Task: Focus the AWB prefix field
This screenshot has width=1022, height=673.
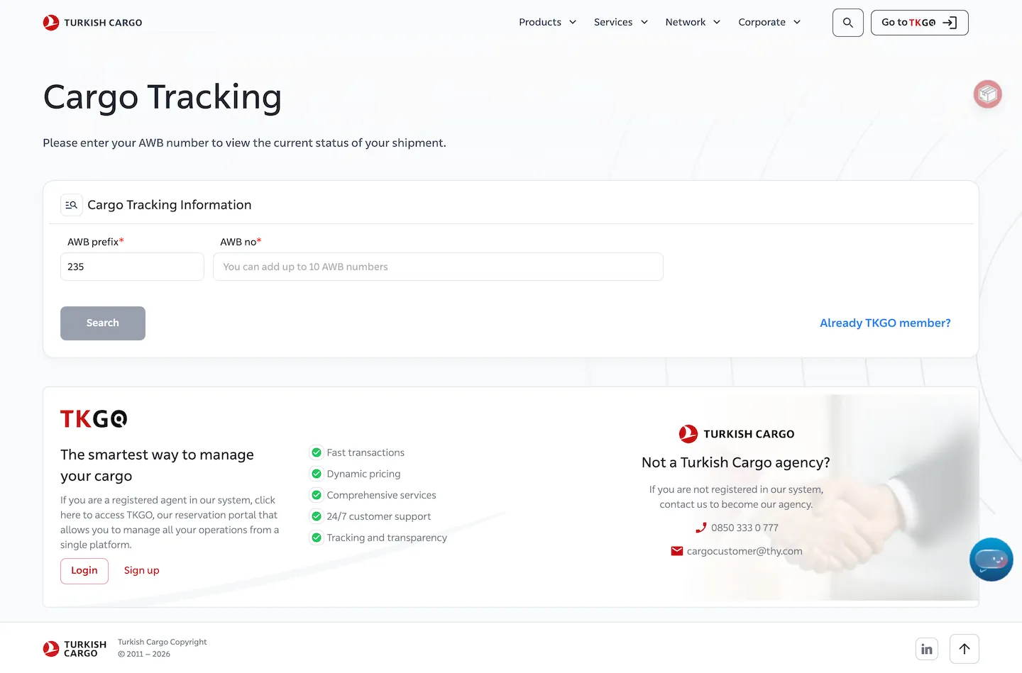Action: coord(132,267)
